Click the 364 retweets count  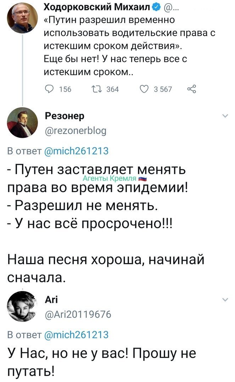[112, 89]
